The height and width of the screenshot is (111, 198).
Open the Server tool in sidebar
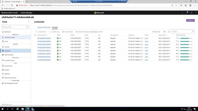click(x=6, y=41)
